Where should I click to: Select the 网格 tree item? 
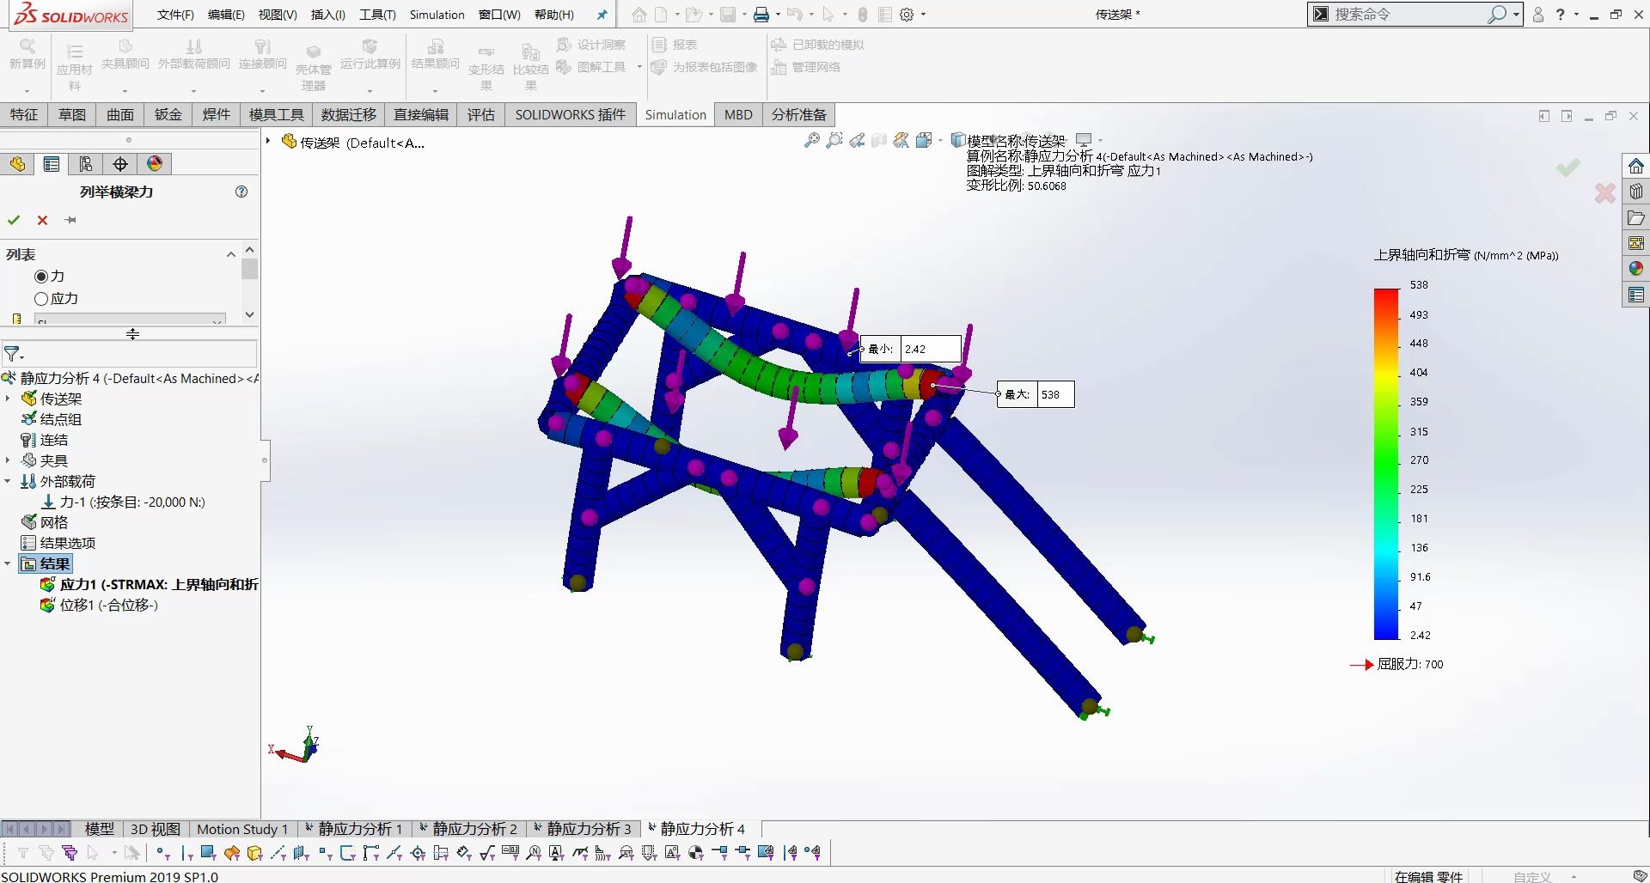[x=45, y=522]
